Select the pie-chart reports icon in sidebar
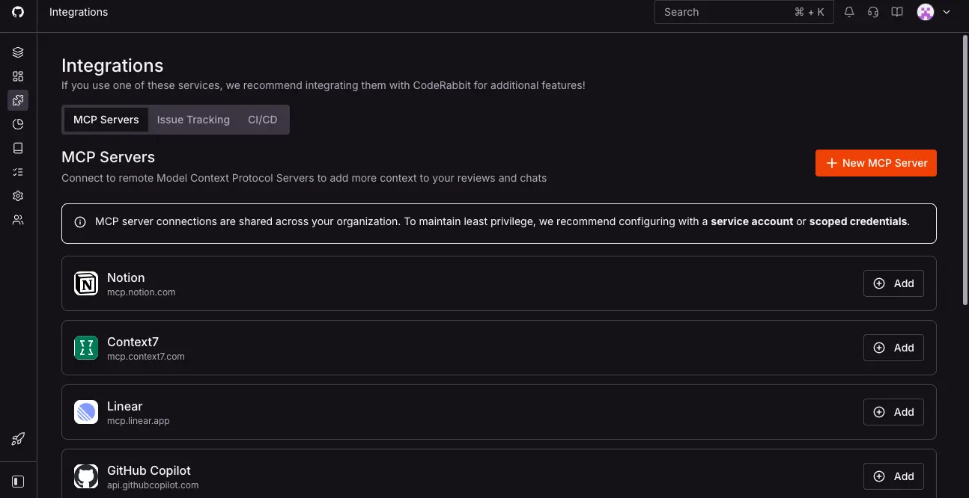 click(18, 123)
